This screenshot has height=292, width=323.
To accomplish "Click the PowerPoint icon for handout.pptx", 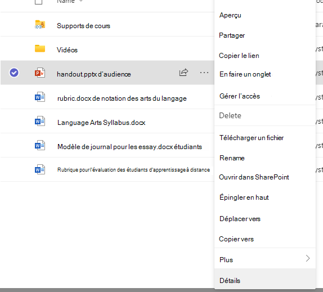I will [x=40, y=73].
